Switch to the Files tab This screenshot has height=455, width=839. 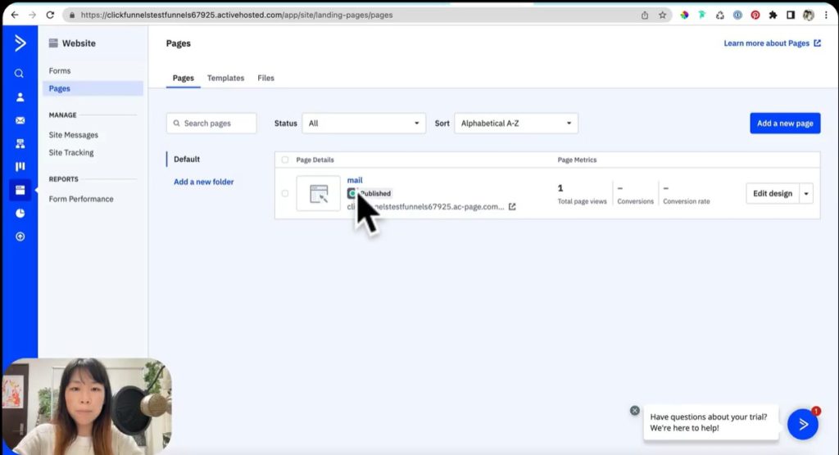pos(265,78)
